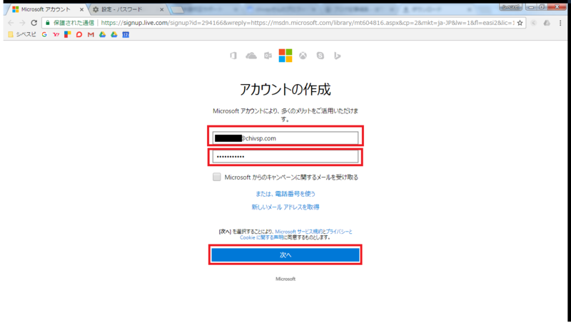Click the OneDrive cloud icon in header

pyautogui.click(x=251, y=56)
